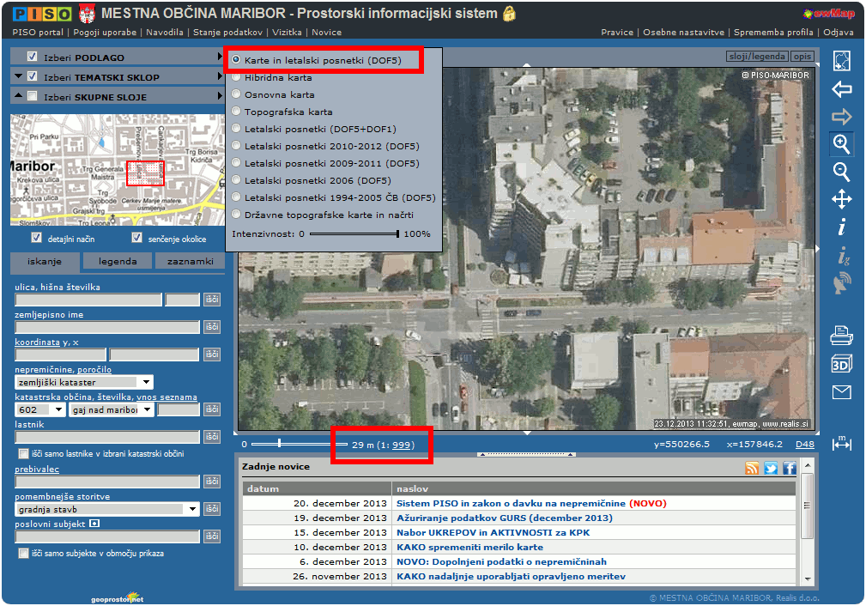Click the zoom in magnifier tool
The image size is (866, 606).
tap(841, 144)
